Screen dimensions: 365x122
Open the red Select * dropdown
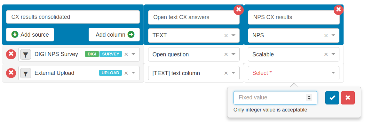coord(293,73)
